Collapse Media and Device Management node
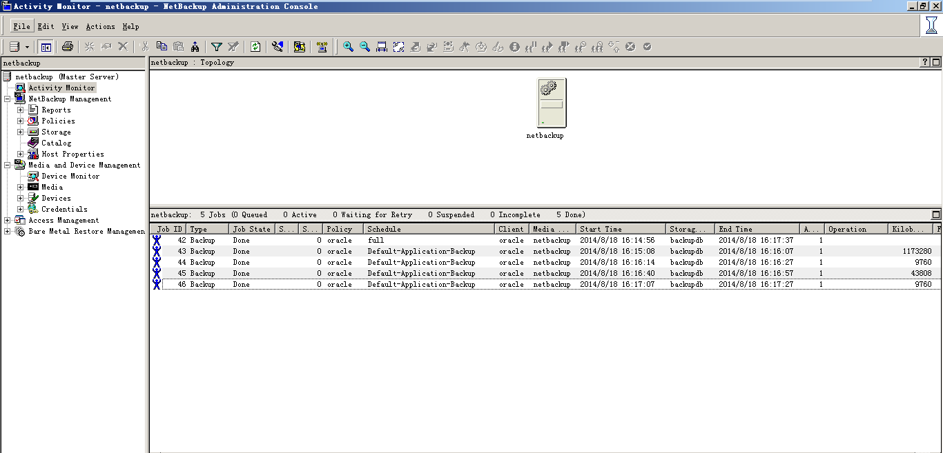Image resolution: width=943 pixels, height=453 pixels. click(8, 165)
